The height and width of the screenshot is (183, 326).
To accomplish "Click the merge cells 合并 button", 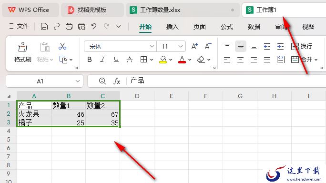I will (302, 60).
